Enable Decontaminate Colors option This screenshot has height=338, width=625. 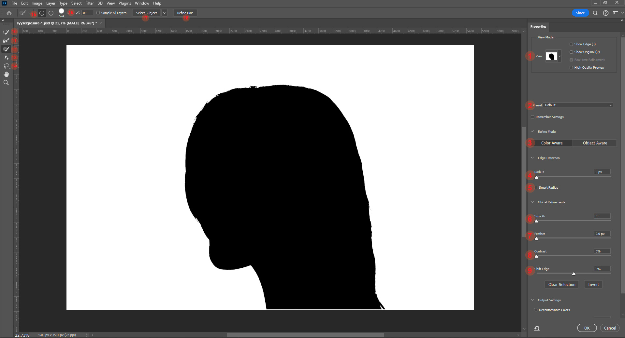coord(536,310)
